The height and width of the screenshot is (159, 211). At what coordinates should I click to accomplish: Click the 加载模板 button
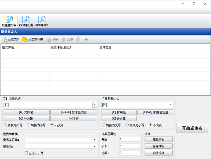tap(159, 139)
